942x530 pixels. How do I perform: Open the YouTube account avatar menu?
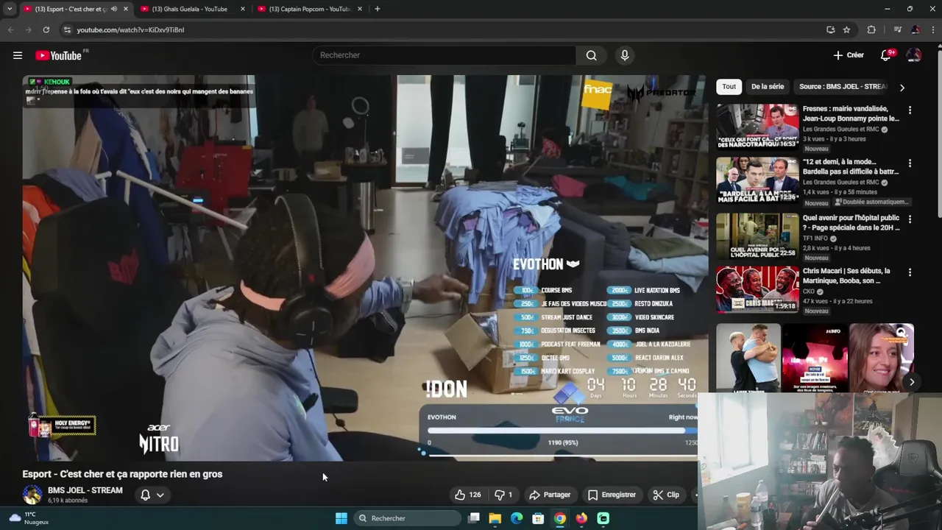[914, 55]
